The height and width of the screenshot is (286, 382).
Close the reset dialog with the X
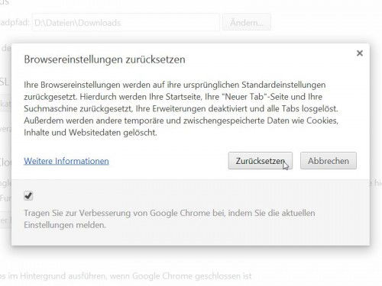click(360, 53)
